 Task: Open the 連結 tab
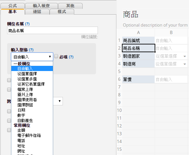37,12
